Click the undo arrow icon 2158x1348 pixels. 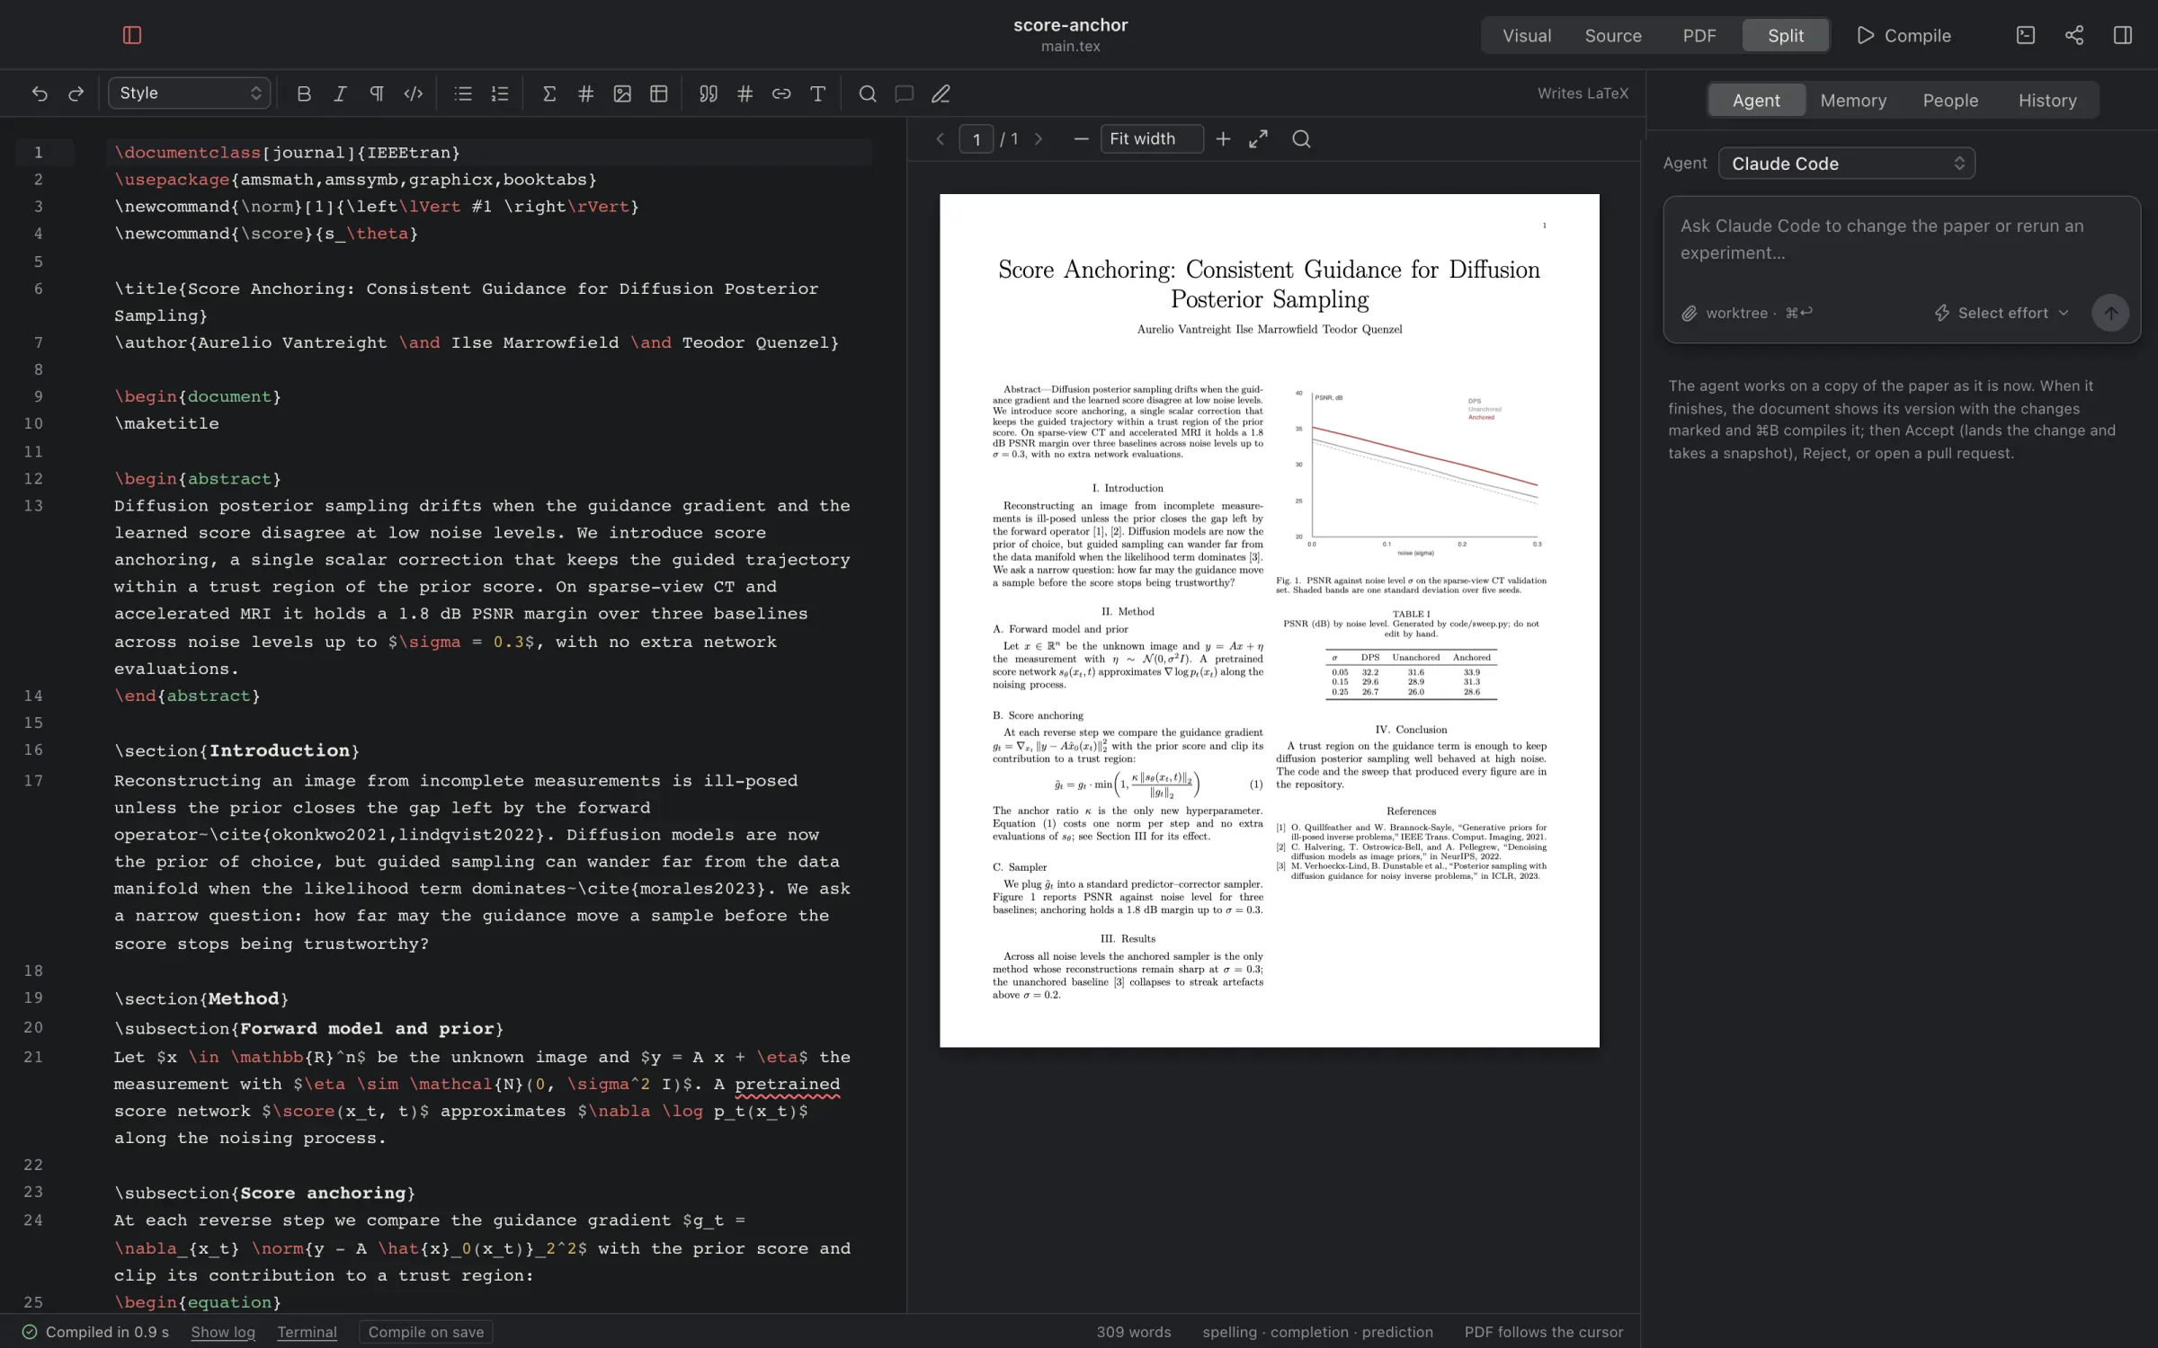coord(40,93)
